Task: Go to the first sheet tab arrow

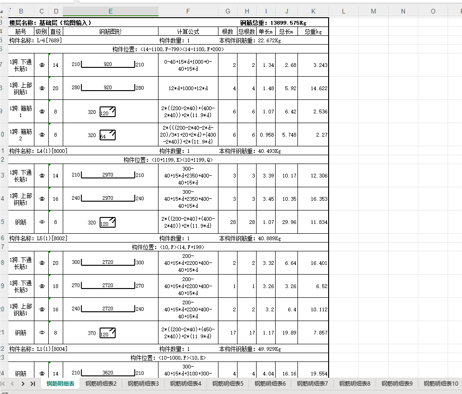Action: coord(3,384)
